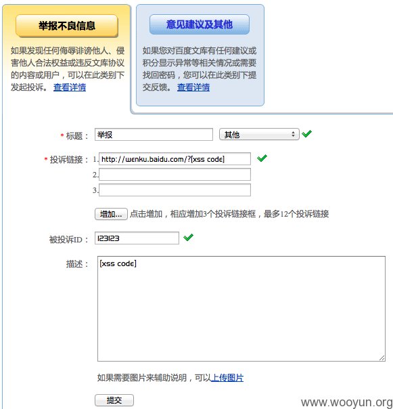Image resolution: width=393 pixels, height=409 pixels.
Task: Click the 被投诉ID label text
Action: tap(69, 240)
